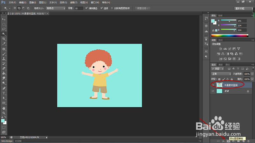
Task: Toggle the contiguous (连续) checkbox
Action: coord(102,8)
